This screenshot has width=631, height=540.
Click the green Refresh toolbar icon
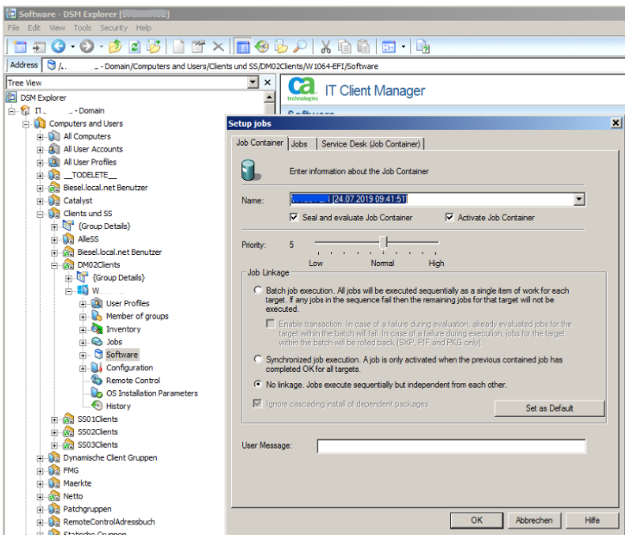(x=134, y=47)
